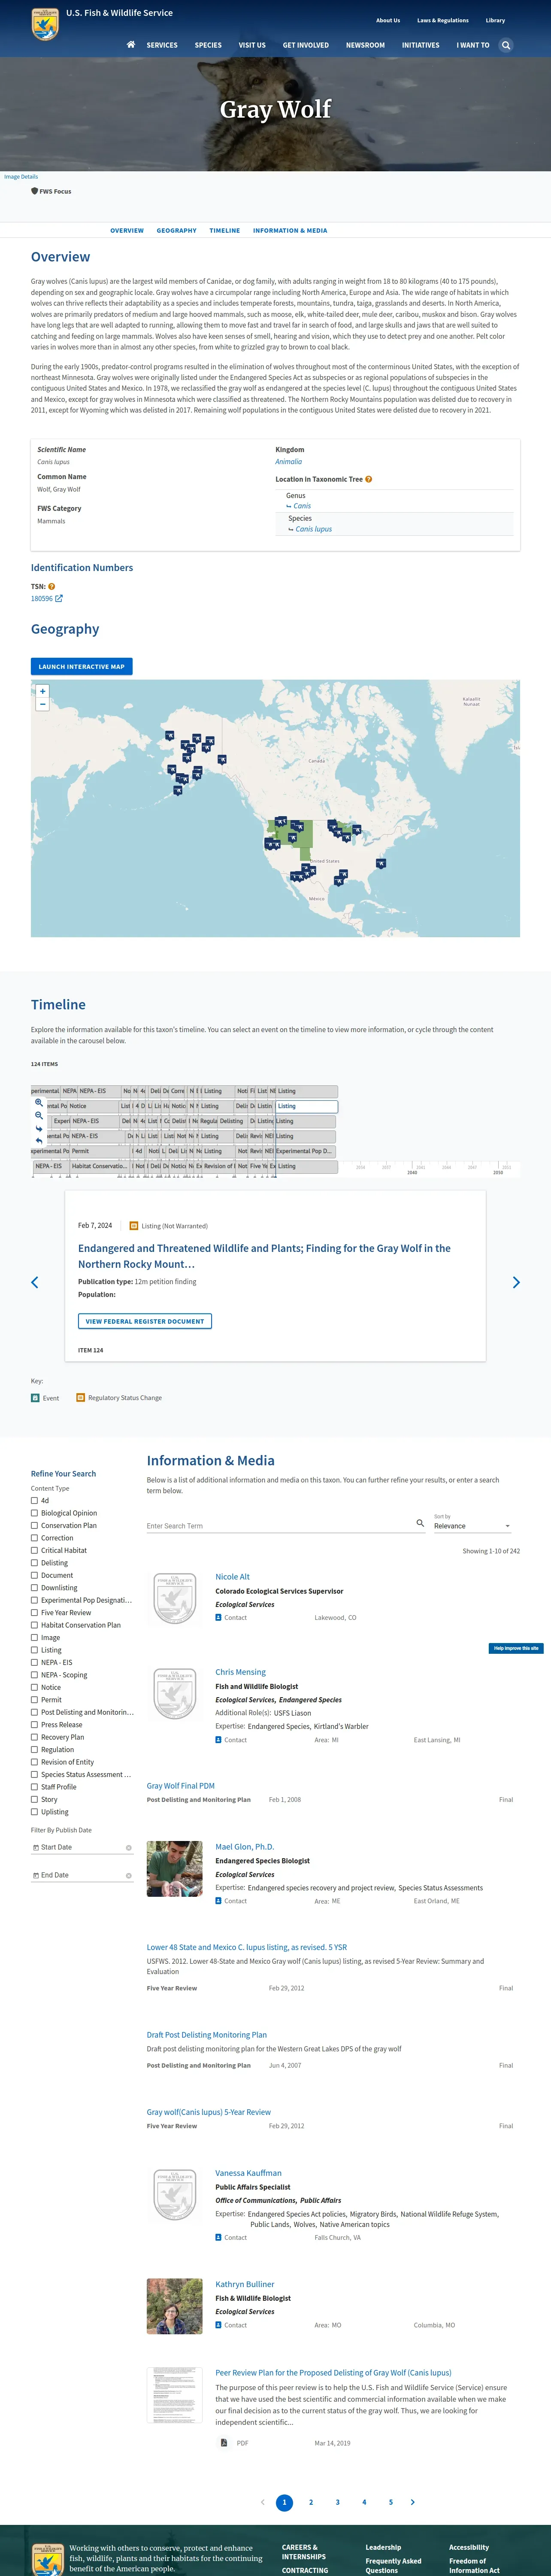
Task: Select the Delisting checkbox
Action: click(x=34, y=1563)
